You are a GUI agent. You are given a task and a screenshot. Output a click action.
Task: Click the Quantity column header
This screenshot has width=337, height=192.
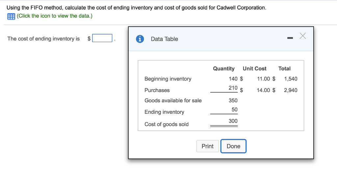[x=223, y=68]
